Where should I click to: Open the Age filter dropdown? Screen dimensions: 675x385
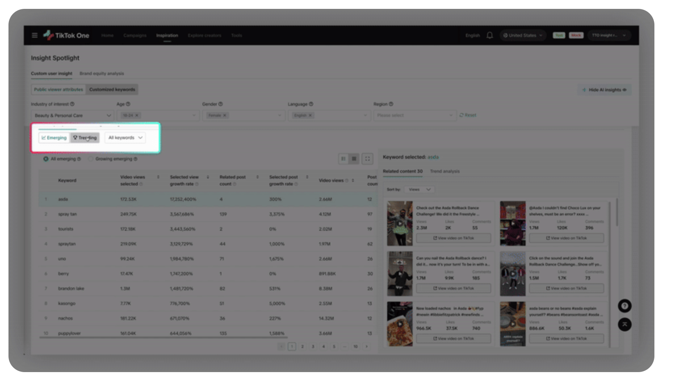[x=158, y=115]
